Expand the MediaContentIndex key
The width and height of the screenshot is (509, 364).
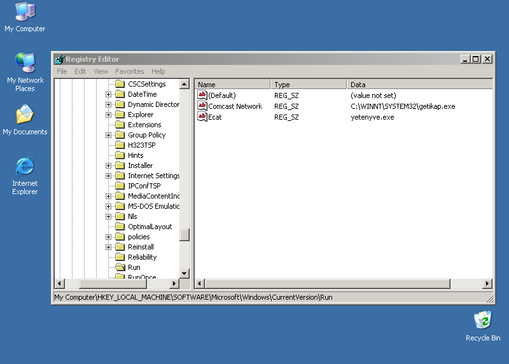coord(108,196)
